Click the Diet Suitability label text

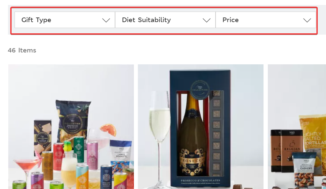(x=146, y=20)
